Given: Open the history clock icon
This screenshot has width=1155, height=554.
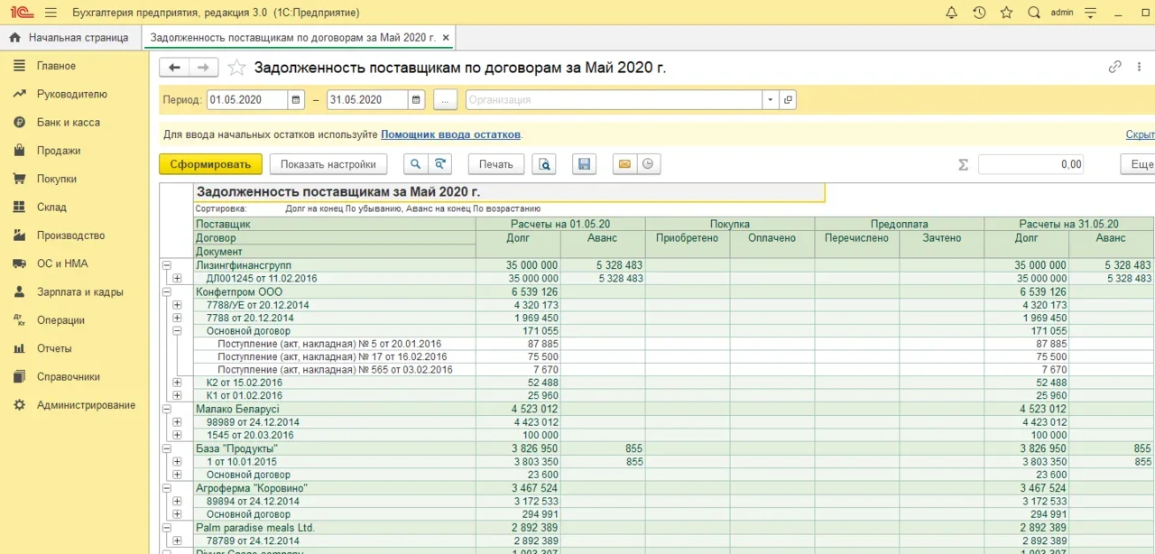Looking at the screenshot, I should click(979, 13).
